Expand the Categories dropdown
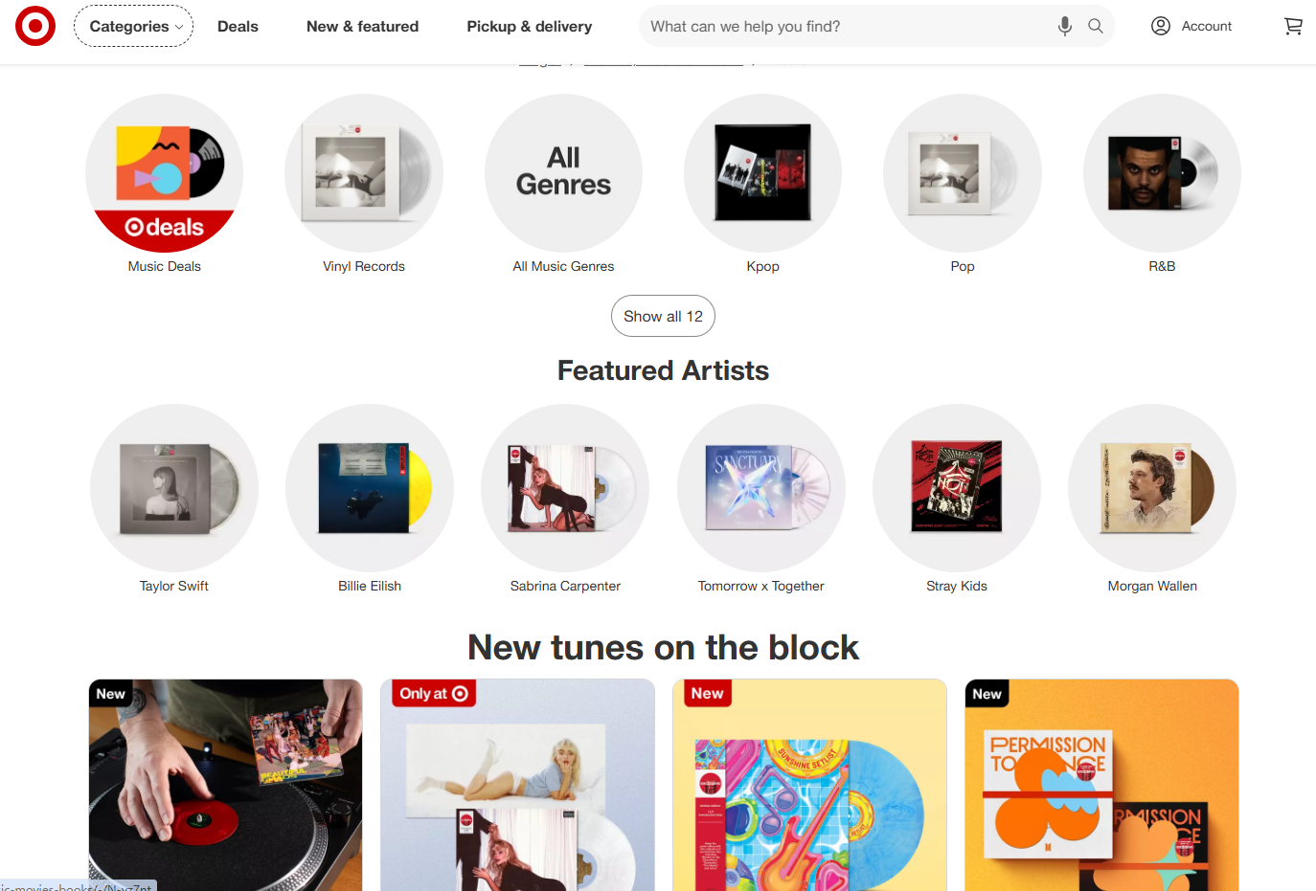Viewport: 1316px width, 891px height. [x=134, y=26]
